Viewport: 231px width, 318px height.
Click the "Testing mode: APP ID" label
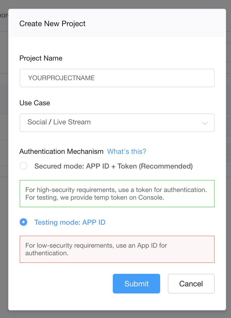(x=70, y=222)
